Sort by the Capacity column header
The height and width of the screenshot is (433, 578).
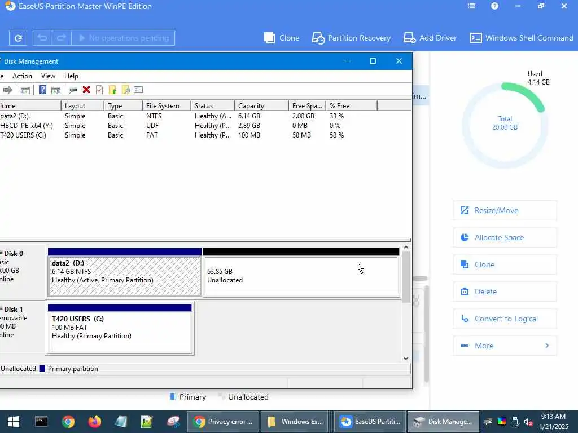(261, 105)
